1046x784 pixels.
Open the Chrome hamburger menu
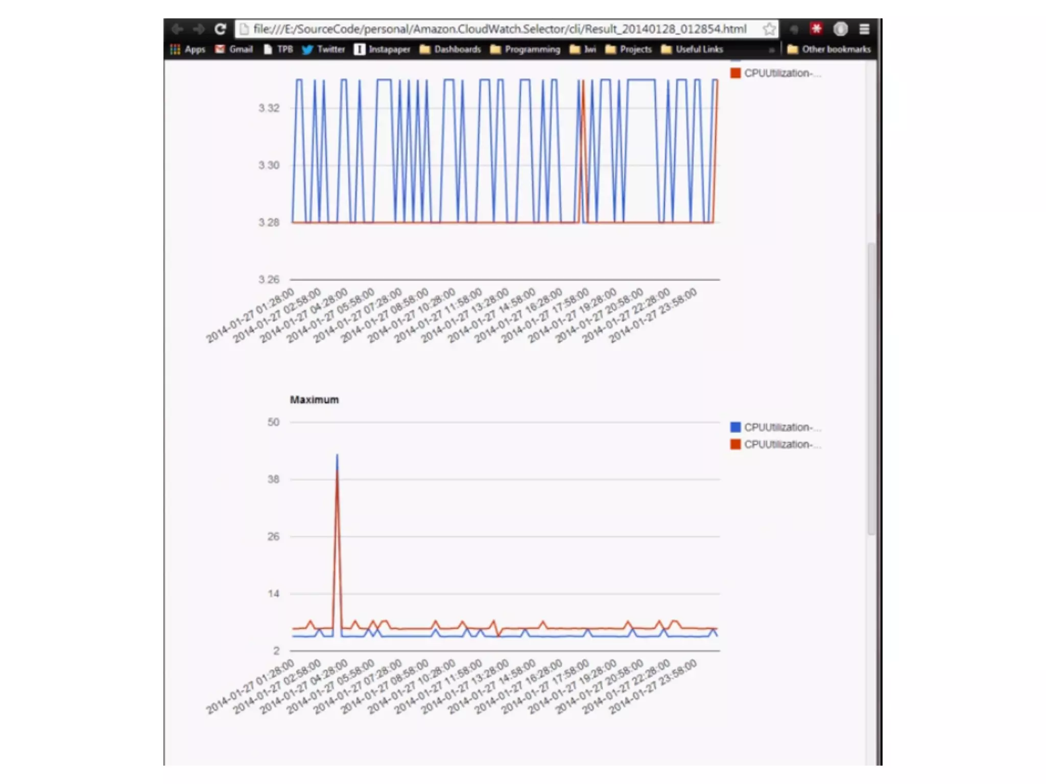point(864,29)
